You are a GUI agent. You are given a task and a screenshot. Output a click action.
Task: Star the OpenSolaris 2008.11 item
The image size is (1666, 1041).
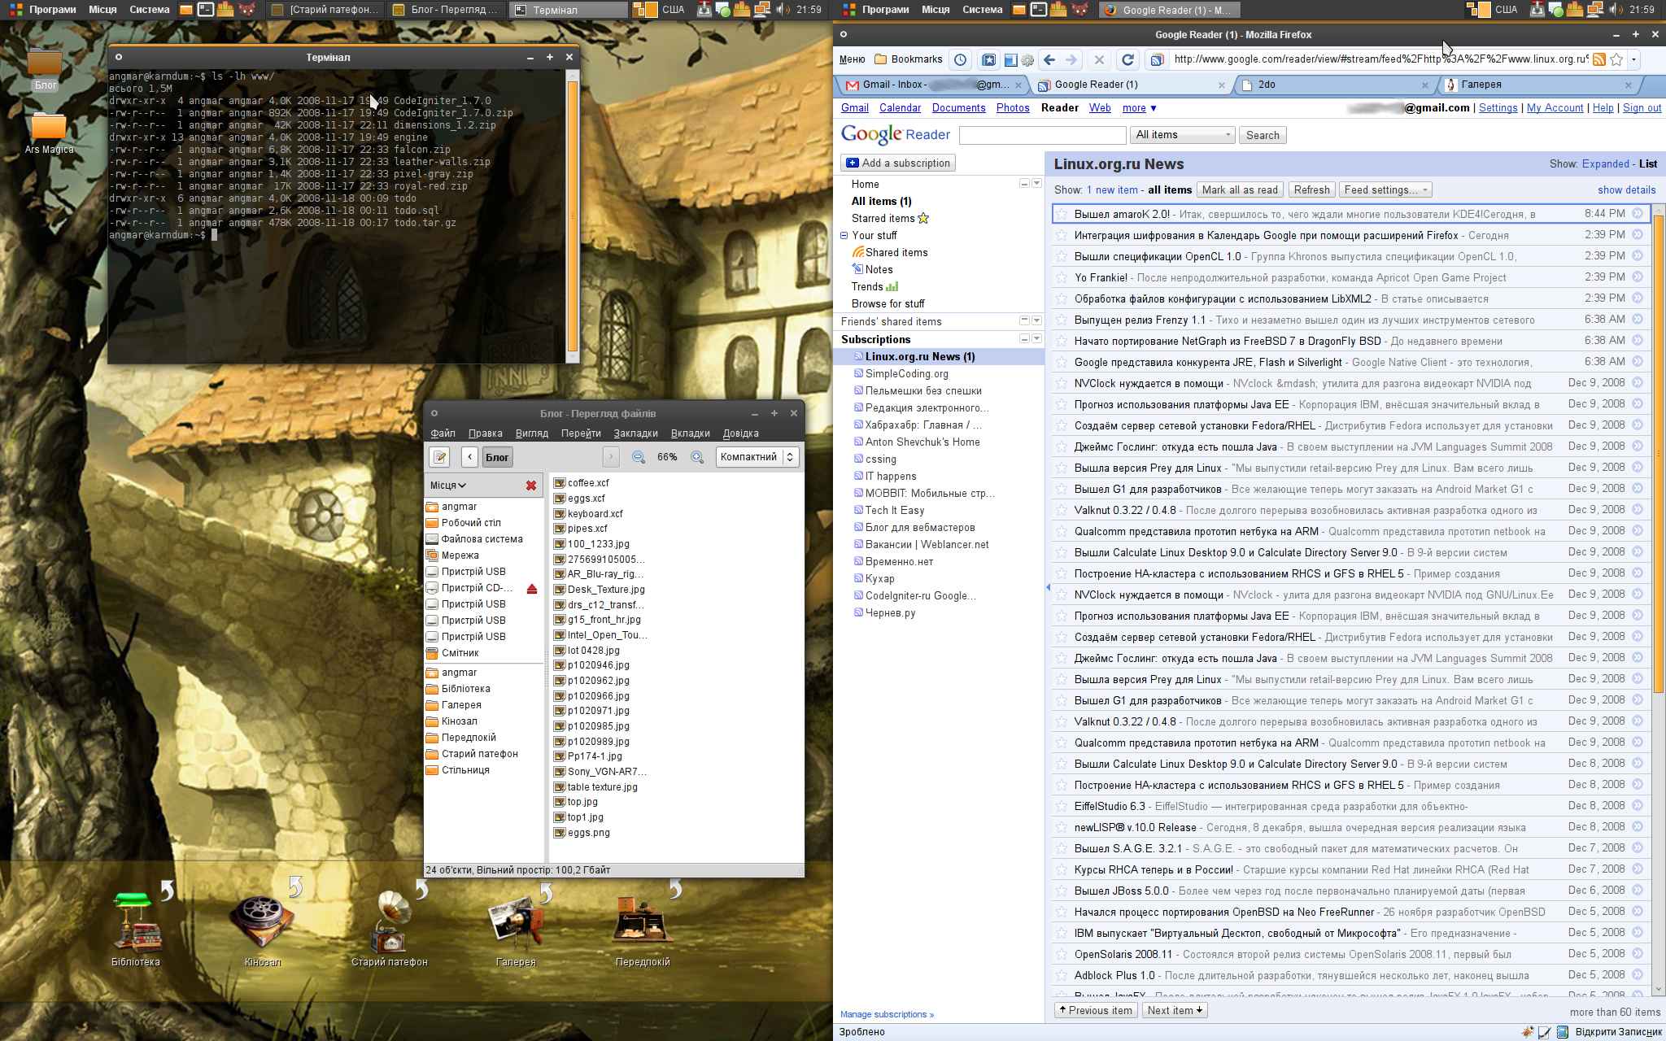[x=1062, y=954]
